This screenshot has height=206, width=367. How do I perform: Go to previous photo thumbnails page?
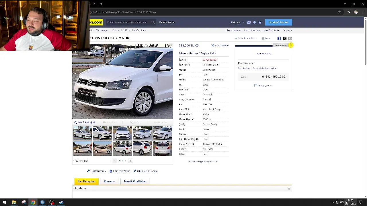115,161
